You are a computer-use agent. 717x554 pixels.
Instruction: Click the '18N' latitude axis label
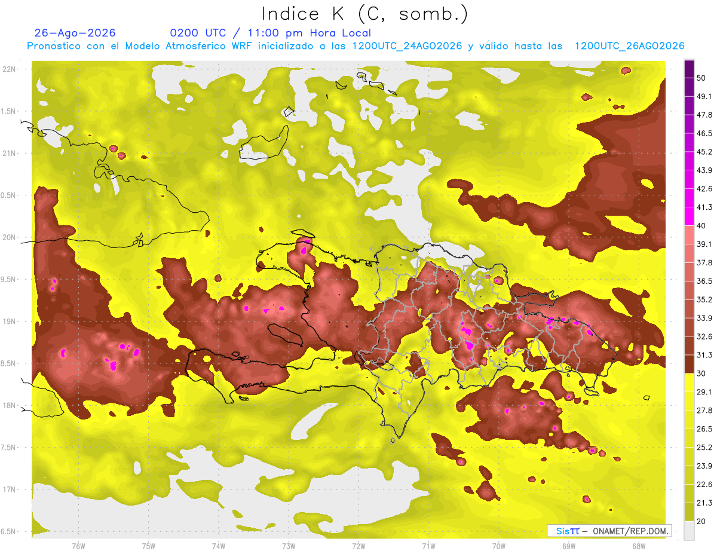coord(10,406)
